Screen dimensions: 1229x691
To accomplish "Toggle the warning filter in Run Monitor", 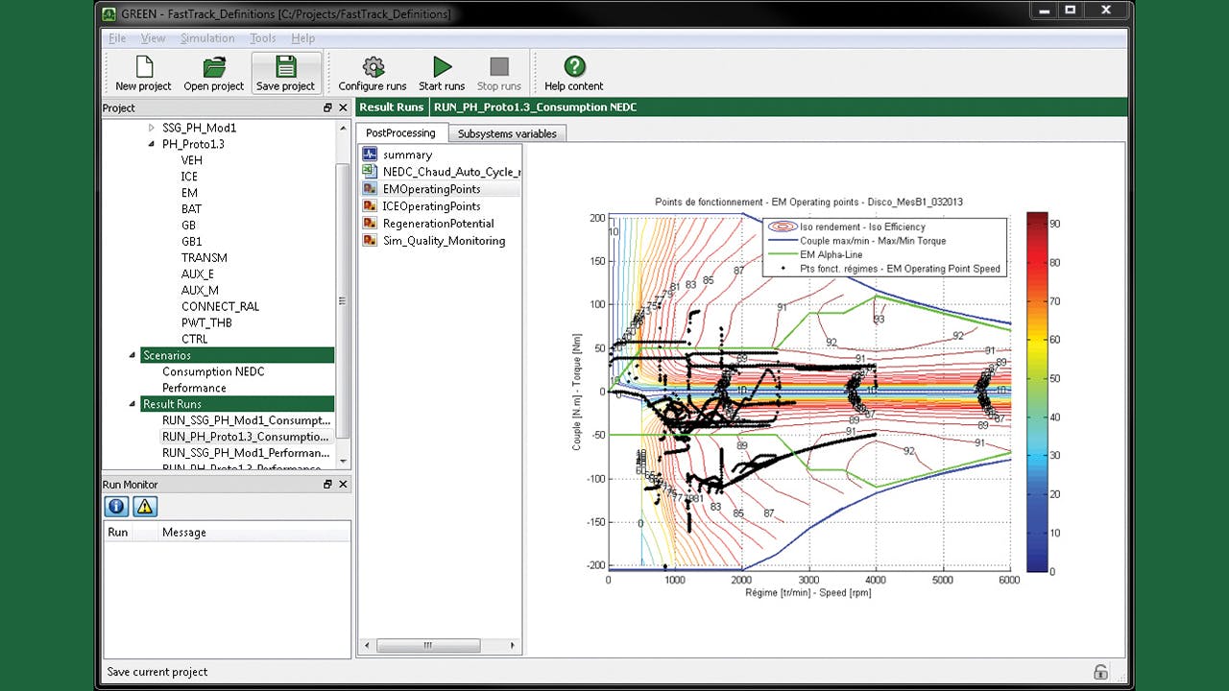I will (x=144, y=506).
